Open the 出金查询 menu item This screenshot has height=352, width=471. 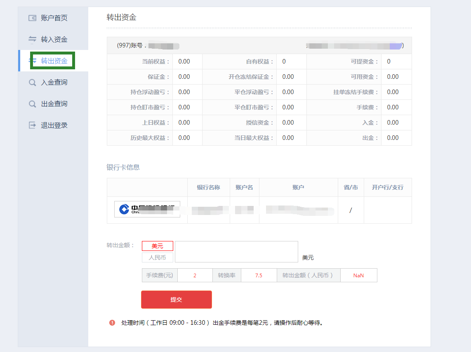pyautogui.click(x=54, y=104)
